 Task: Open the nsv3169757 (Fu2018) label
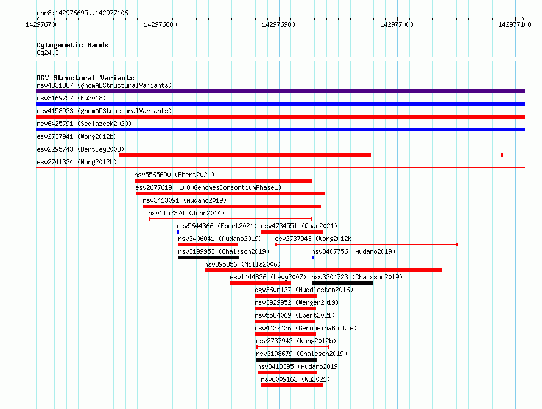pos(71,98)
